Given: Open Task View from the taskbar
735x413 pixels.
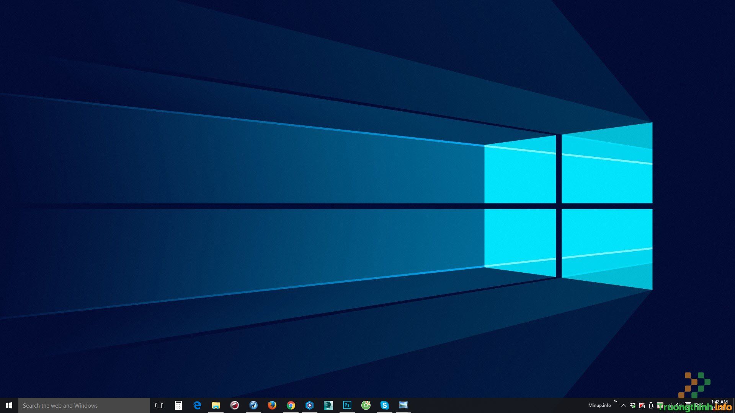Looking at the screenshot, I should (159, 405).
